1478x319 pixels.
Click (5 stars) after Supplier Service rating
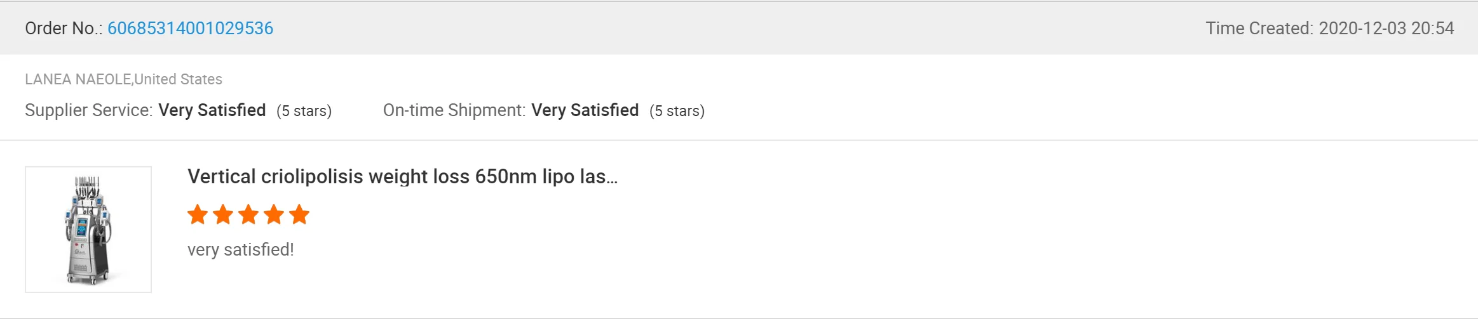[x=304, y=111]
